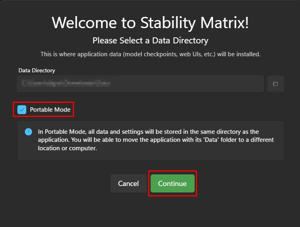Click the green Continue button
Screen dimensions: 300x227
point(172,184)
